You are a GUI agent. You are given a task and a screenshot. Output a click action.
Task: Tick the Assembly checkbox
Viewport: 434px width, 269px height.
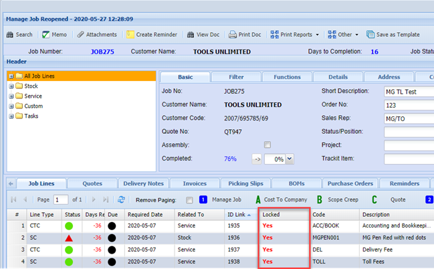[x=267, y=145]
